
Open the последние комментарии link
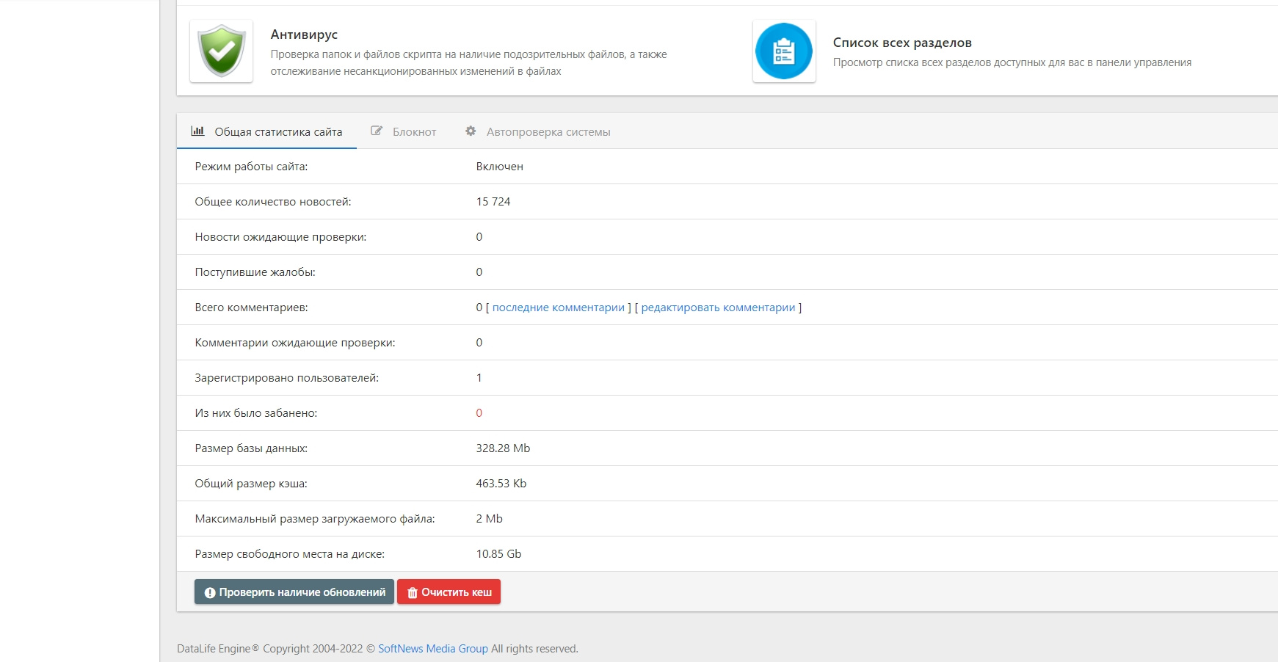tap(559, 308)
